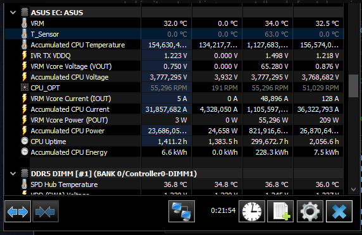Image resolution: width=362 pixels, height=235 pixels.
Task: Click the SPD Hub minimum value 34.8 °C
Action: click(226, 184)
